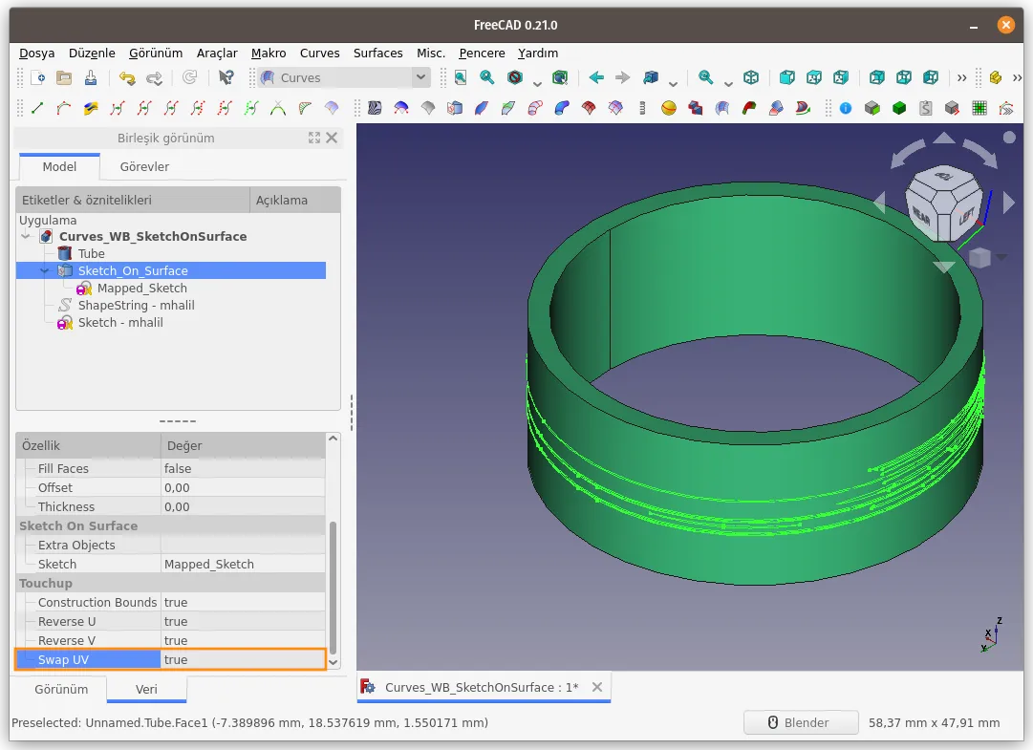Screen dimensions: 1033x750
Task: Toggle Fill Faces false value
Action: (x=243, y=468)
